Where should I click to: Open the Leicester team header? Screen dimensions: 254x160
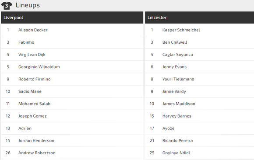(x=199, y=17)
